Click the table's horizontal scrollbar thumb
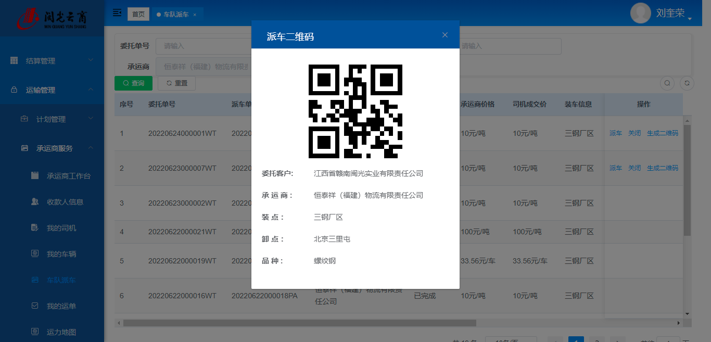The image size is (711, 342). pyautogui.click(x=299, y=323)
